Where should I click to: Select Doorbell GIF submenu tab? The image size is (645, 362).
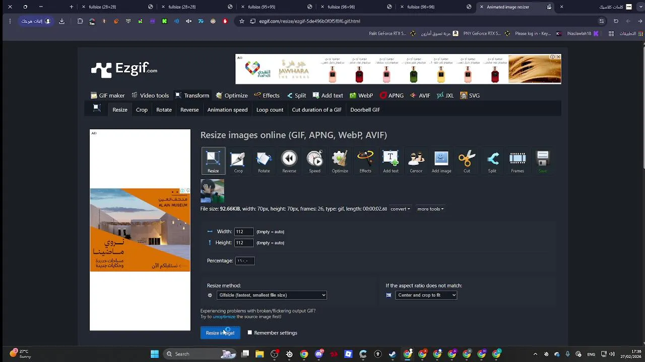click(365, 110)
